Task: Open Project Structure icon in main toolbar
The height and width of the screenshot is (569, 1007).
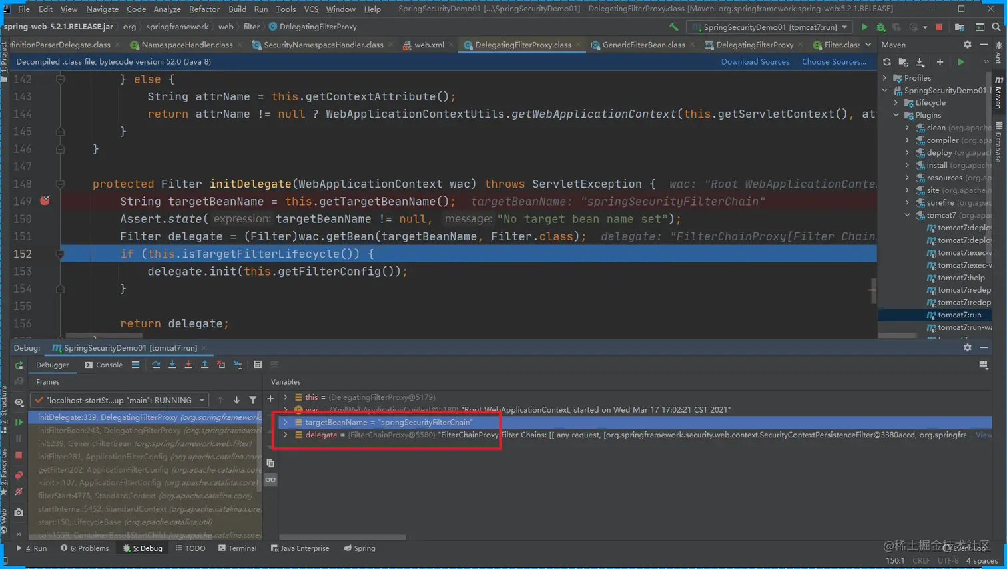Action: pos(959,27)
